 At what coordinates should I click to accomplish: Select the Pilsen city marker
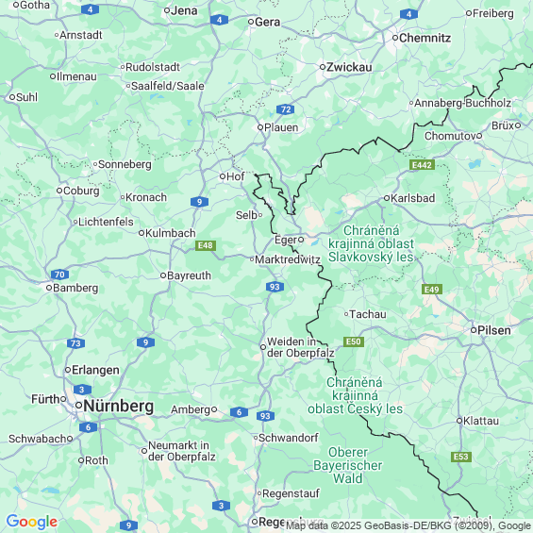(x=474, y=330)
